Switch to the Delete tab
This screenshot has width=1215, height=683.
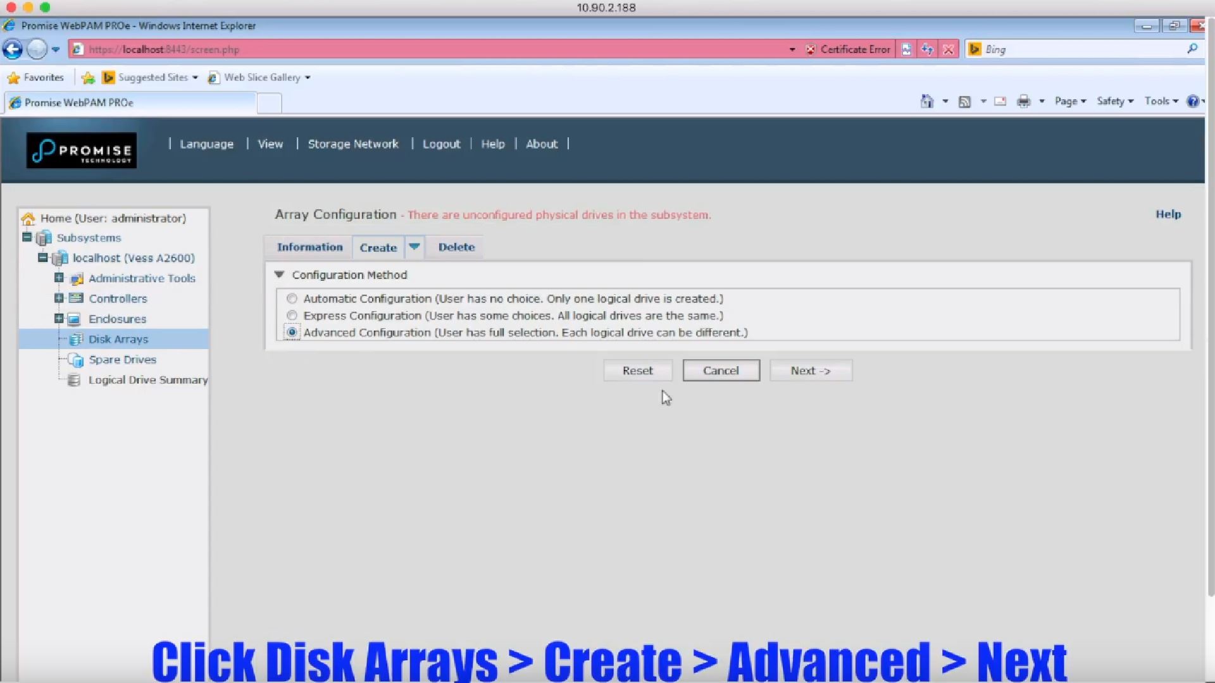click(x=456, y=247)
